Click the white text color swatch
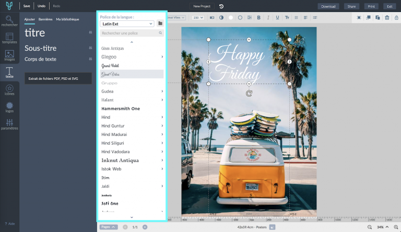 [x=230, y=17]
